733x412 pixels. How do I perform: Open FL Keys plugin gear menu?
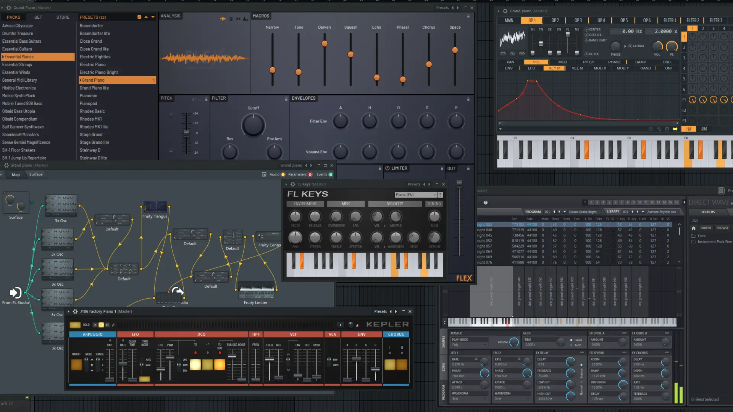293,184
